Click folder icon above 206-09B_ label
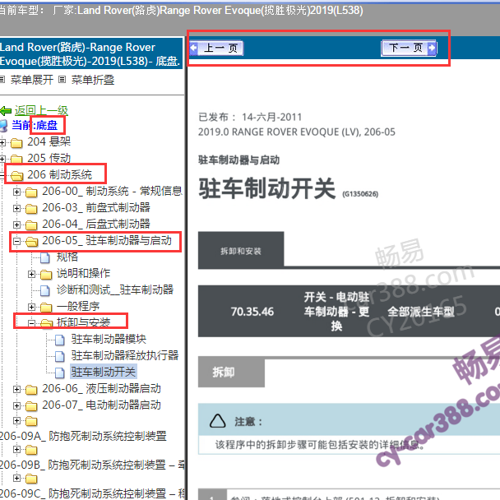The width and height of the screenshot is (500, 500). pos(31,450)
